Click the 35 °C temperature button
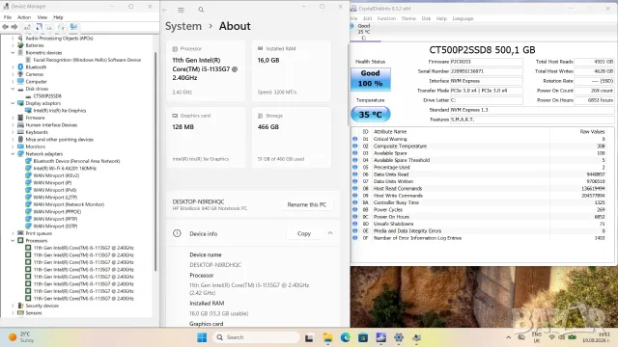Image resolution: width=618 pixels, height=347 pixels. point(371,115)
